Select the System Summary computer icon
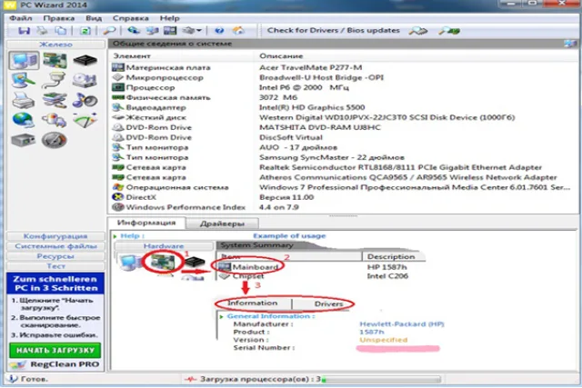582x388 pixels. (24, 61)
